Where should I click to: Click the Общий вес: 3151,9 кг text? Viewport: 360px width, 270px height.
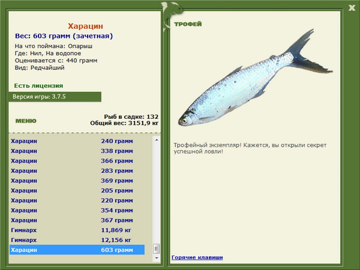coord(124,123)
